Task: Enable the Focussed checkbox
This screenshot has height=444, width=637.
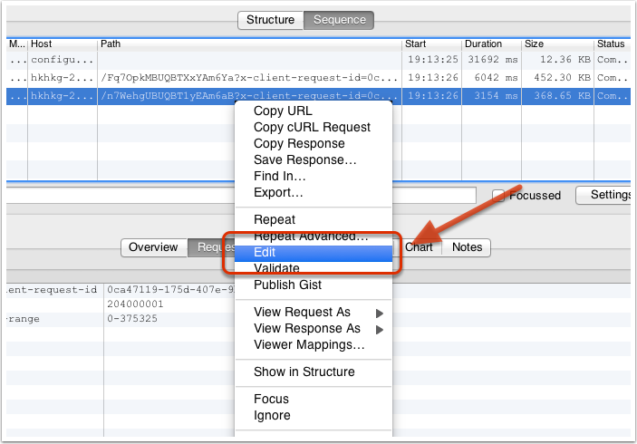Action: tap(498, 196)
